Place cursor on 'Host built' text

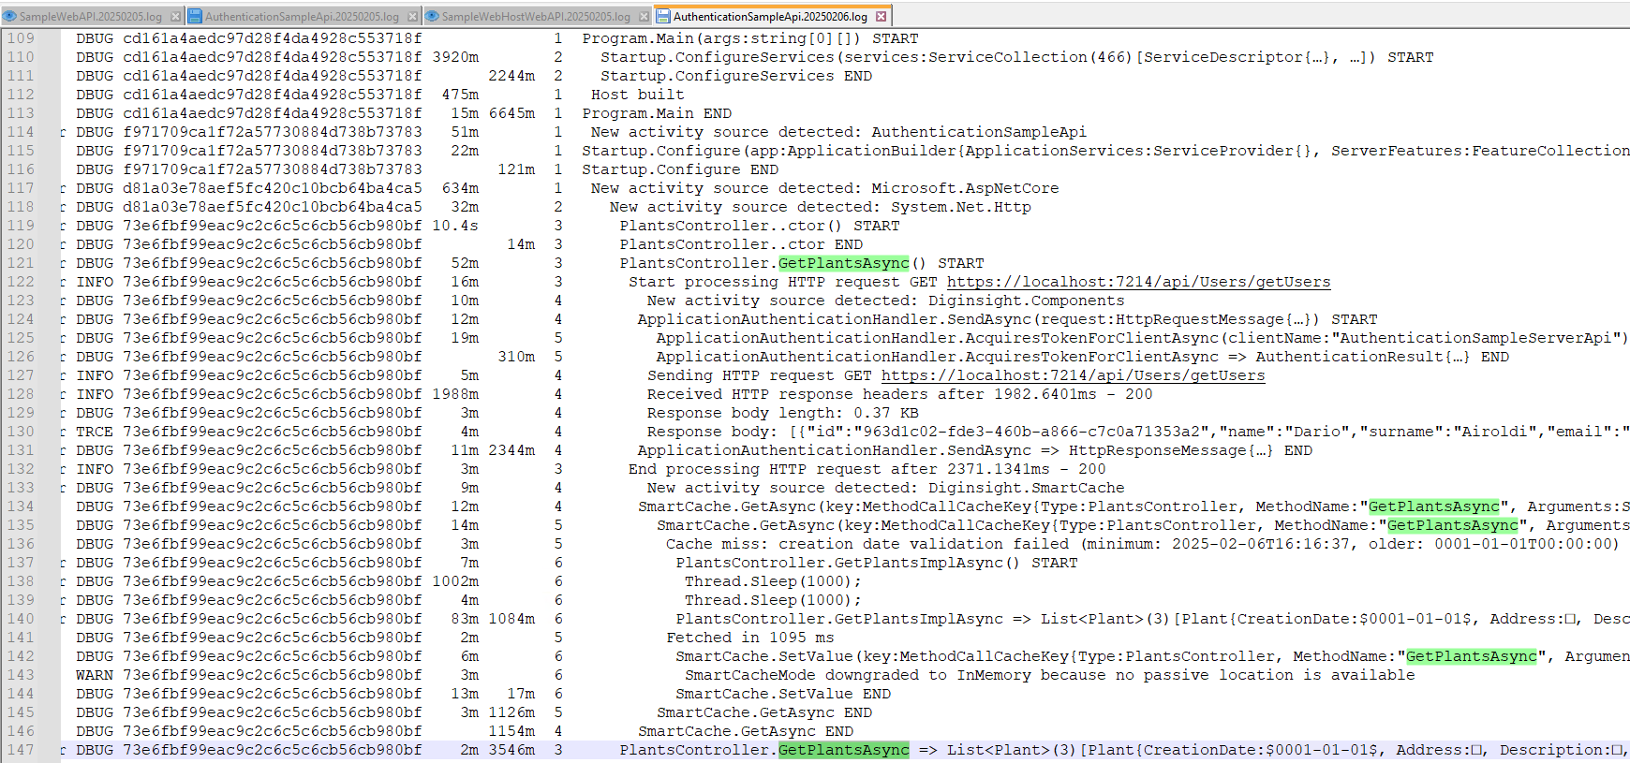point(637,95)
